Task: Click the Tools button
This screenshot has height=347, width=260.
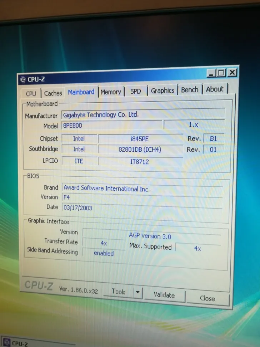Action: pos(119,292)
